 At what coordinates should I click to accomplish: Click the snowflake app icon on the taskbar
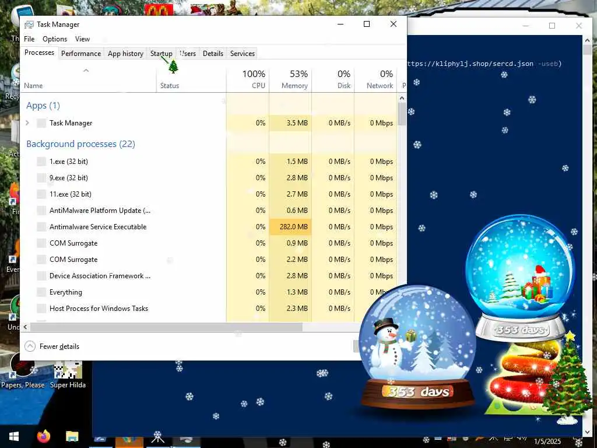[x=157, y=437]
